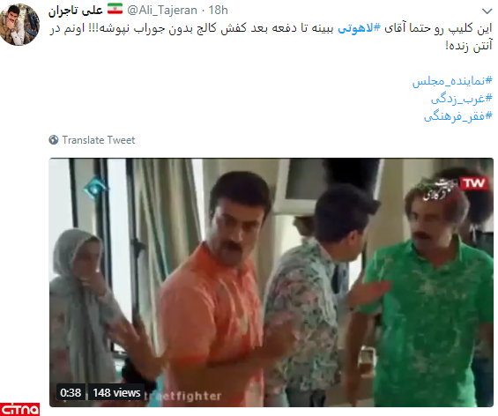Click the tweet author's profile avatar
This screenshot has height=416, width=498.
pos(19,24)
